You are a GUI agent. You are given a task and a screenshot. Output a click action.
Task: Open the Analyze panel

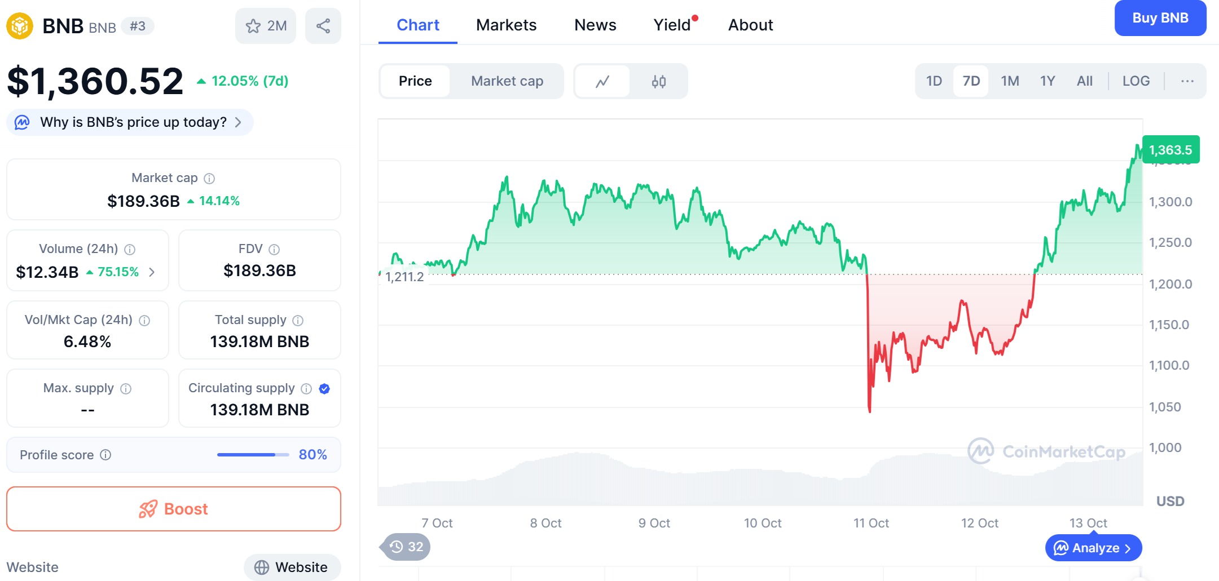1093,548
